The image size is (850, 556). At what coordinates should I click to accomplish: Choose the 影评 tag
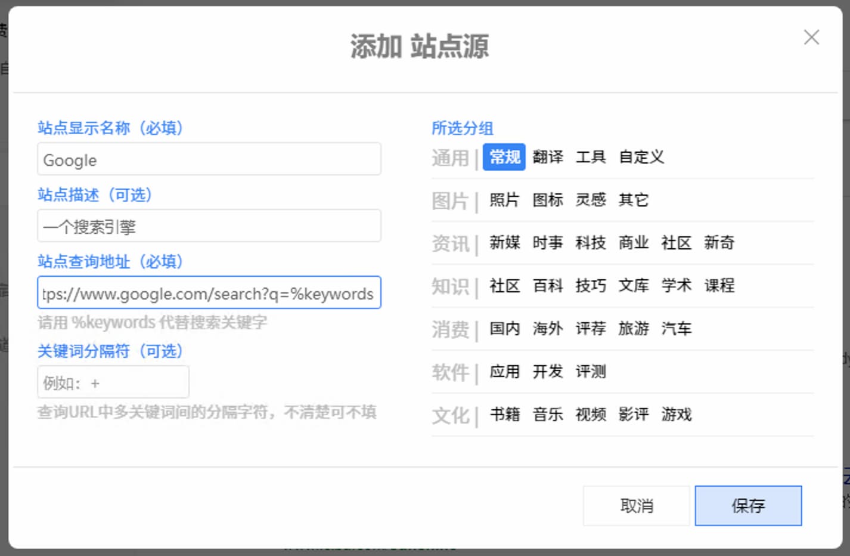tap(634, 415)
